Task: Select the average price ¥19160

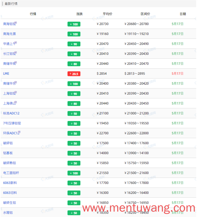Action: [103, 34]
